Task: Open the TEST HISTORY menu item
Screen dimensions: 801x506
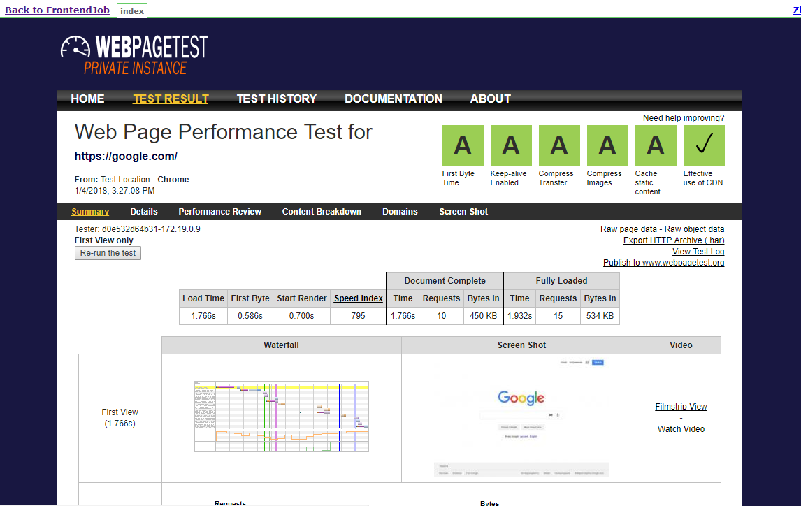Action: [x=276, y=99]
